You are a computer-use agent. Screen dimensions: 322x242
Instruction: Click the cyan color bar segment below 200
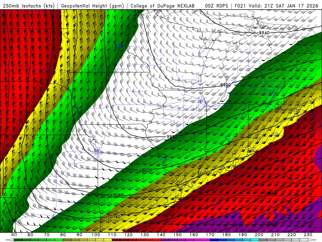255,240
